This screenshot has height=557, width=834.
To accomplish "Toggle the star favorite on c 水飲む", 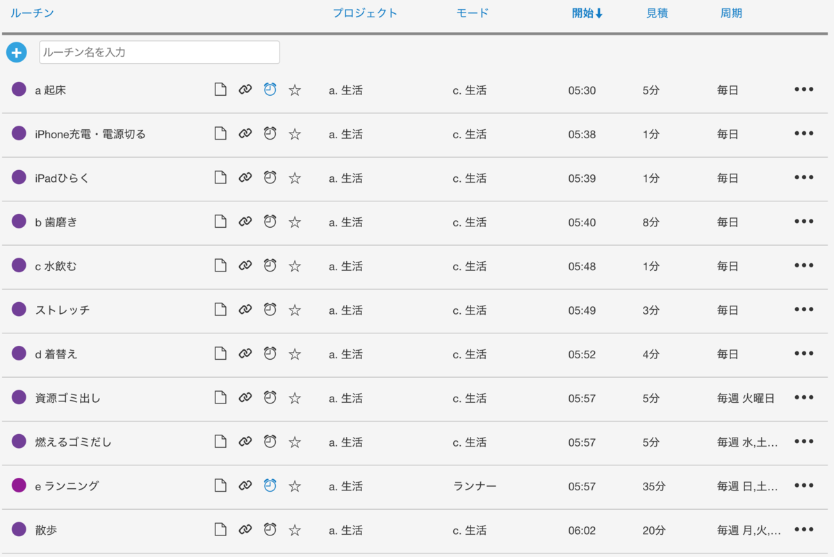I will (x=294, y=265).
